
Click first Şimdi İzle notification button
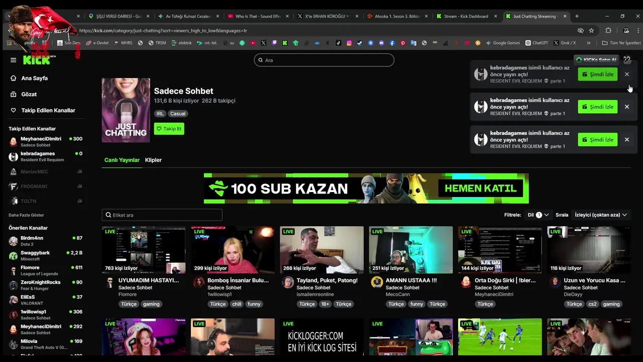(598, 74)
